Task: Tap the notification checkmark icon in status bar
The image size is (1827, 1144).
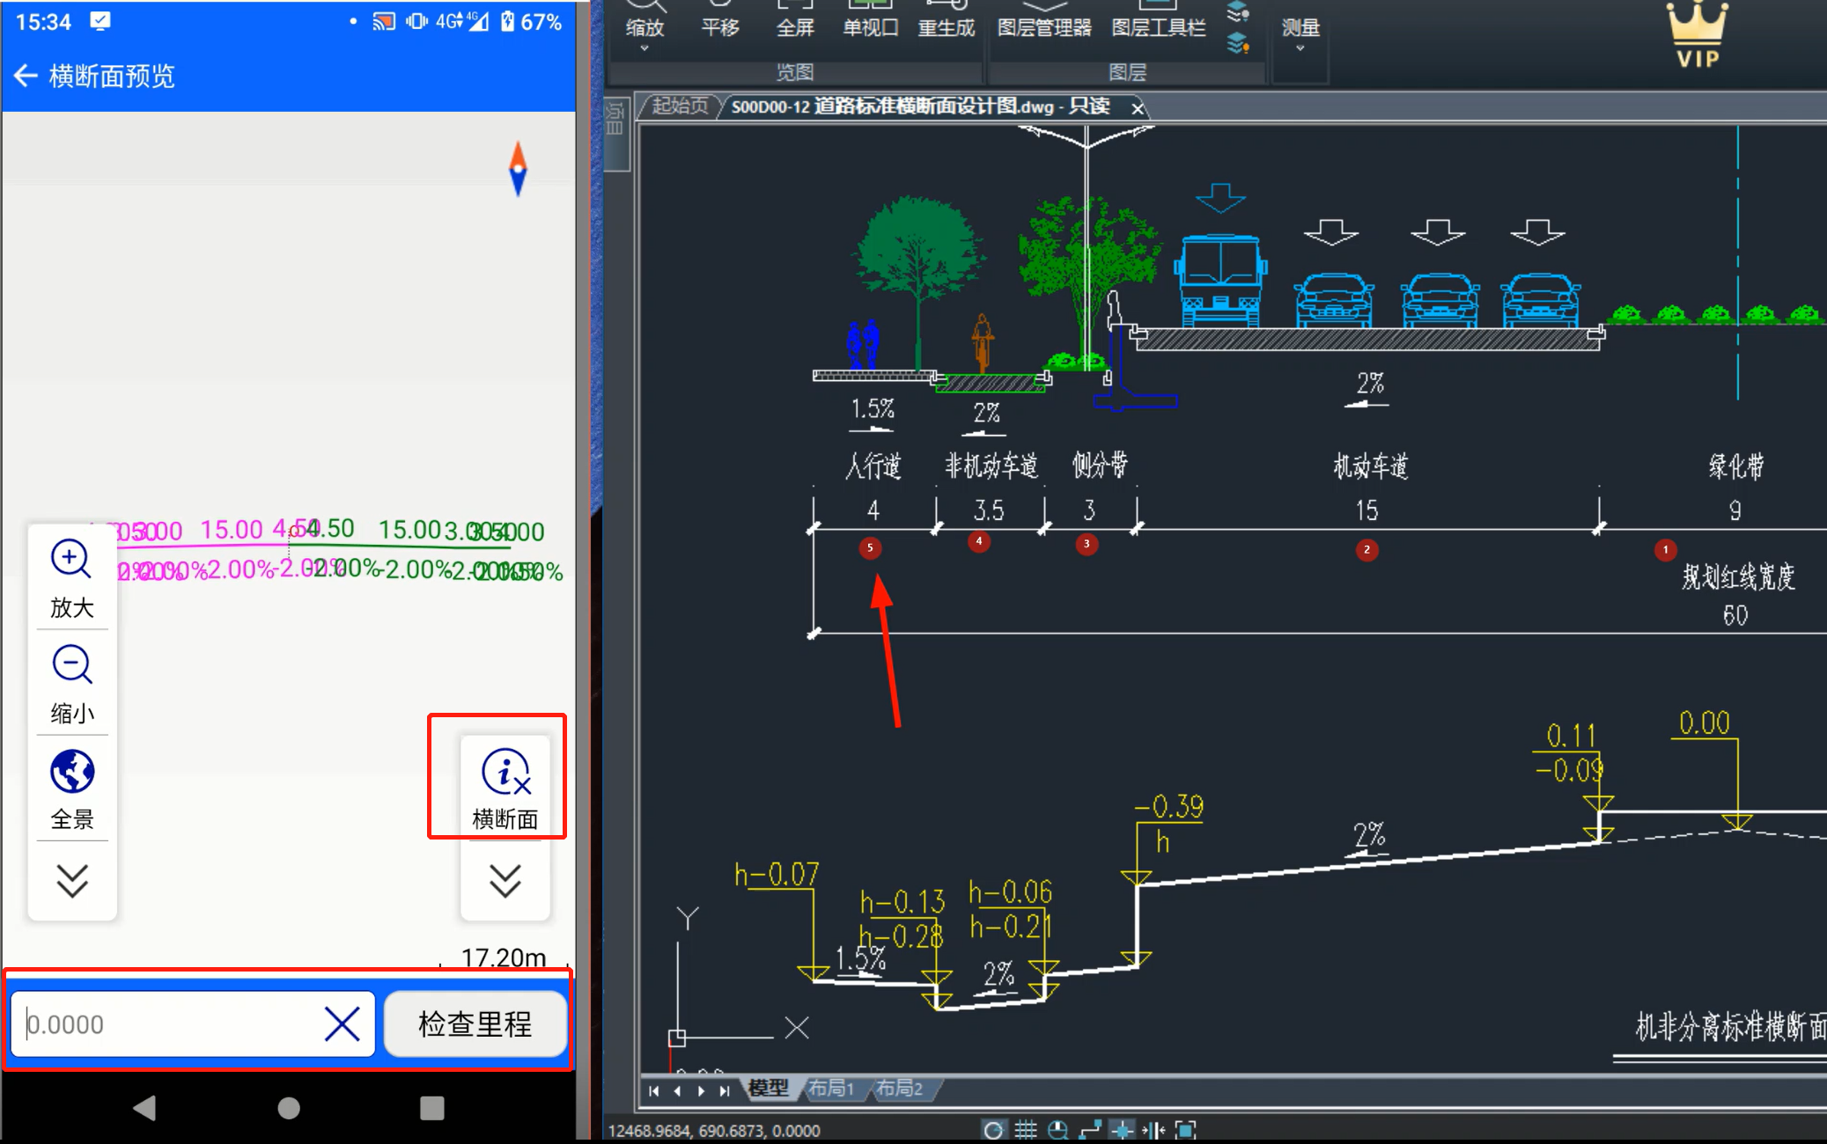Action: click(x=100, y=21)
